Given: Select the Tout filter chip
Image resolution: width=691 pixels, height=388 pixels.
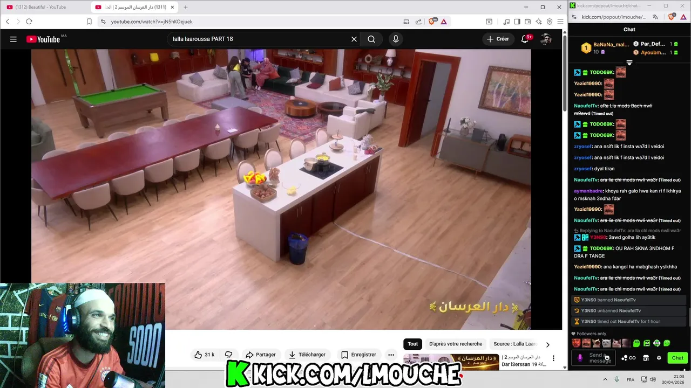Looking at the screenshot, I should (x=413, y=344).
